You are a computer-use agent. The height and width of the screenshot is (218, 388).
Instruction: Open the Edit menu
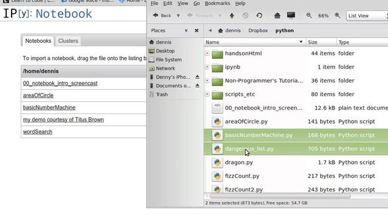coord(167,3)
